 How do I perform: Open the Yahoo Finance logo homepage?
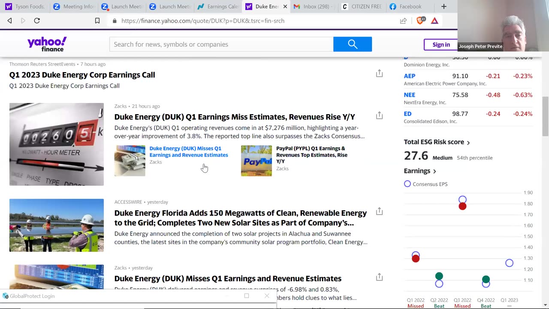click(x=47, y=44)
